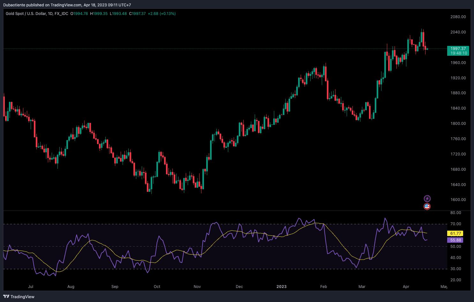Viewport: 474px width, 302px height.
Task: Click the RSI 30.00 scale label
Action: click(x=456, y=269)
